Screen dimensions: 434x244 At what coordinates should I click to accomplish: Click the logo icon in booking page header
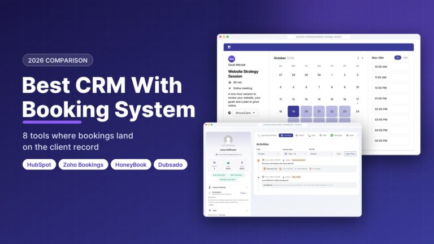(229, 47)
